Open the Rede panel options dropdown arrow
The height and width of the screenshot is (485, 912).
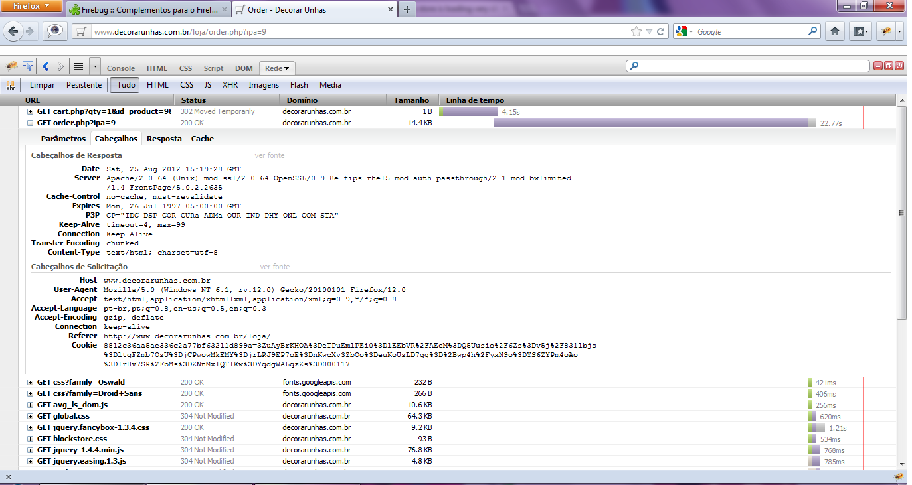[287, 68]
